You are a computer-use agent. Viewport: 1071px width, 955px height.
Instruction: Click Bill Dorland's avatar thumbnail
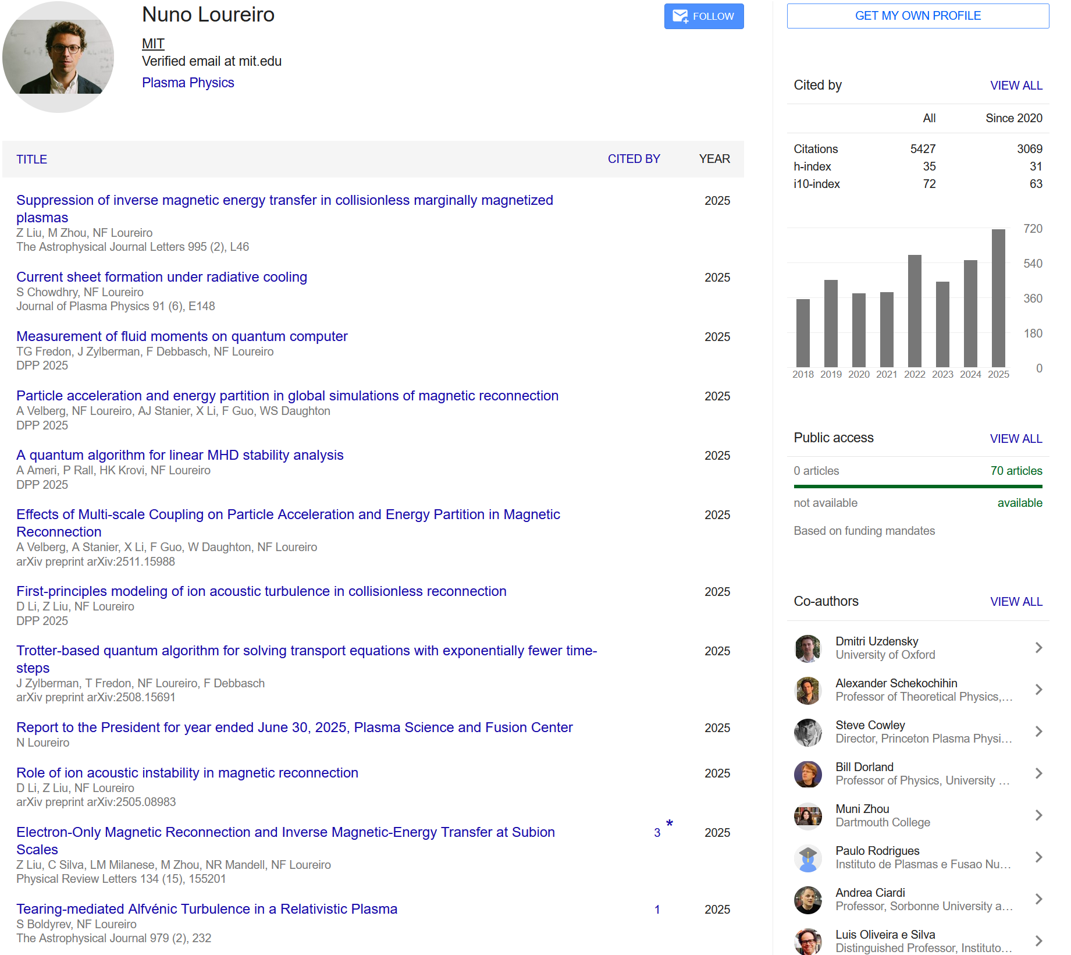tap(808, 775)
